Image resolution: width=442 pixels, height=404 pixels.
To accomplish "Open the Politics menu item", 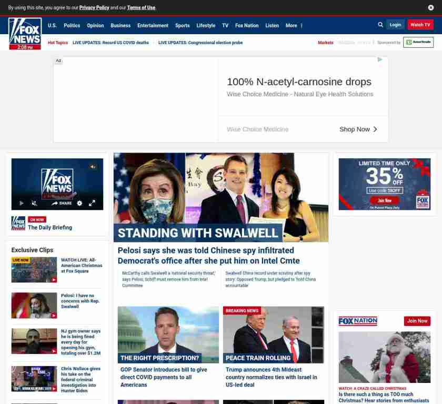I will [72, 25].
